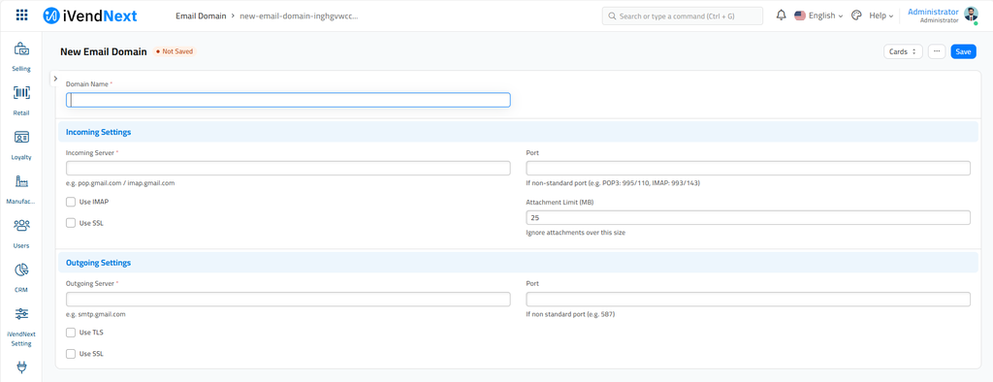The height and width of the screenshot is (382, 993).
Task: Open the Help dropdown menu
Action: tap(881, 16)
